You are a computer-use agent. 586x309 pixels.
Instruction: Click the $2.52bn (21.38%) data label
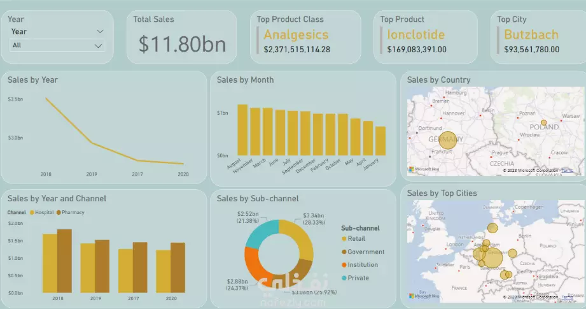pyautogui.click(x=248, y=217)
